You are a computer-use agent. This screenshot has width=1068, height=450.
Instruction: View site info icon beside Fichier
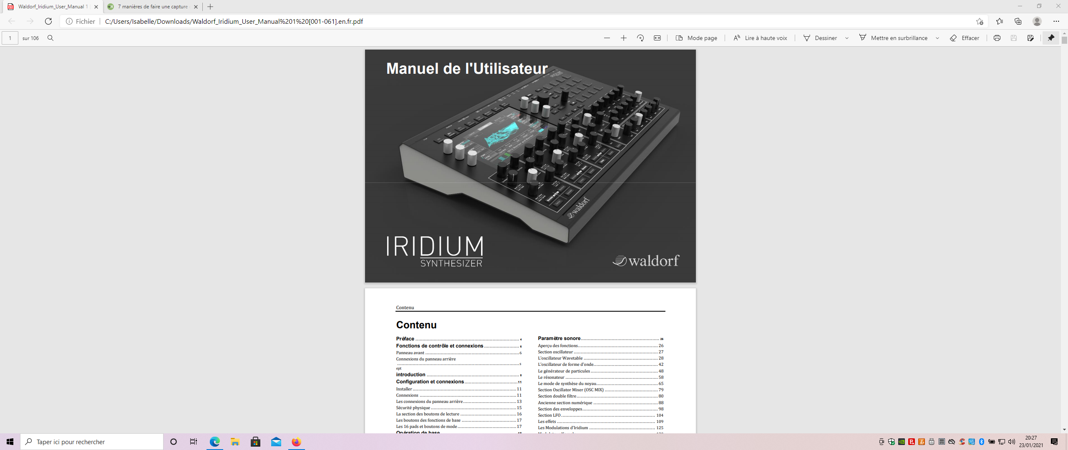click(x=69, y=21)
